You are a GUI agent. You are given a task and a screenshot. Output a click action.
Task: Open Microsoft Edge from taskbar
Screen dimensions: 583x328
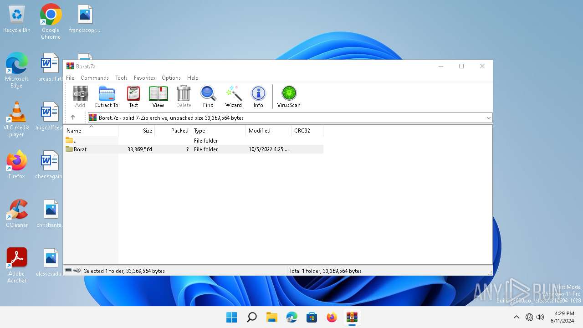(292, 317)
